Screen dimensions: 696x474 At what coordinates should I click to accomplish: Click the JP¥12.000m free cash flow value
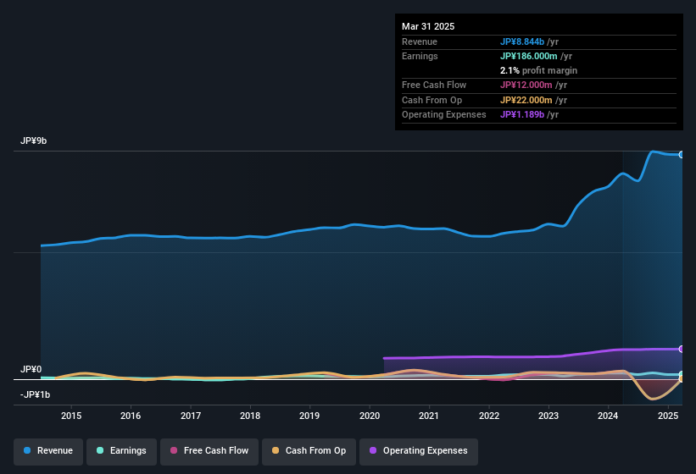tap(526, 85)
